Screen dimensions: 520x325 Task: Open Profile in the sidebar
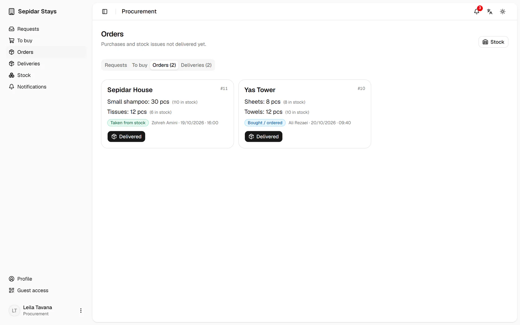tap(46, 279)
